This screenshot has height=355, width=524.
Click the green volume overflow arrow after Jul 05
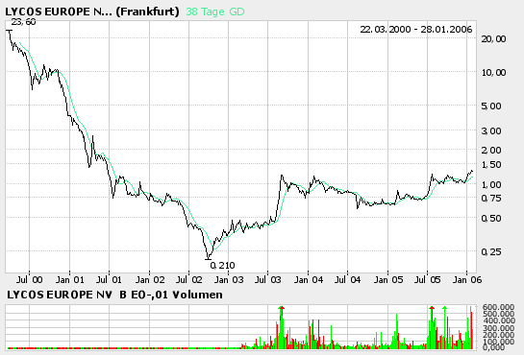444,308
